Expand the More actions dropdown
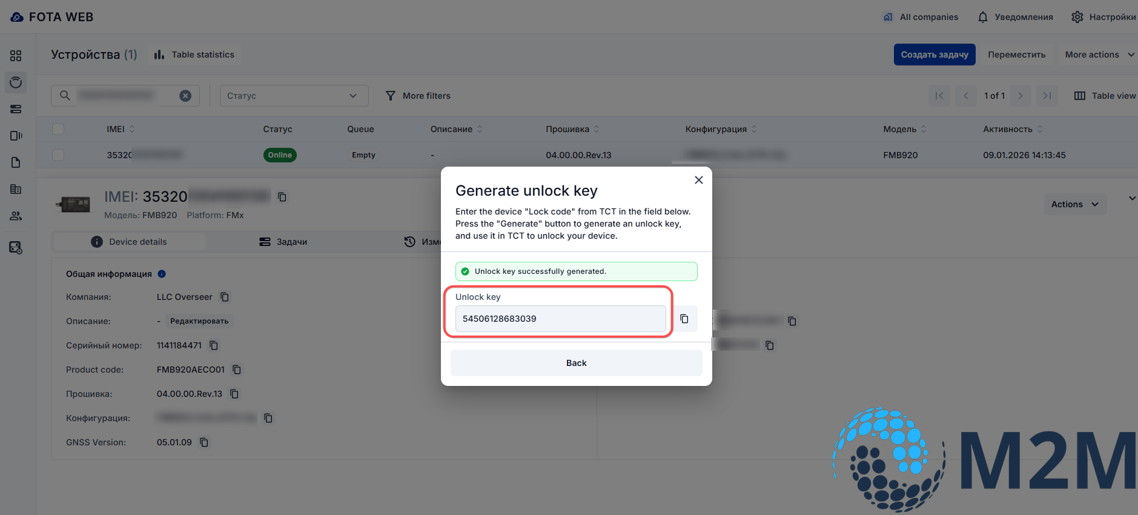1138x515 pixels. [1099, 55]
